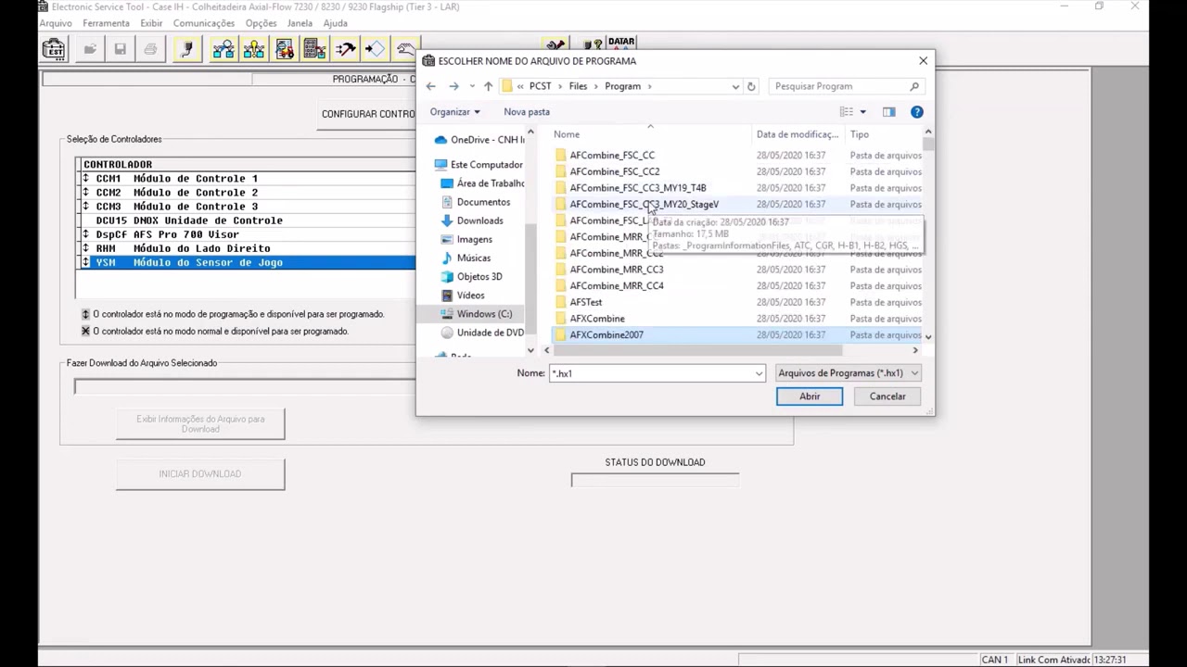The width and height of the screenshot is (1187, 667).
Task: Open the Ajuda menu
Action: [336, 23]
